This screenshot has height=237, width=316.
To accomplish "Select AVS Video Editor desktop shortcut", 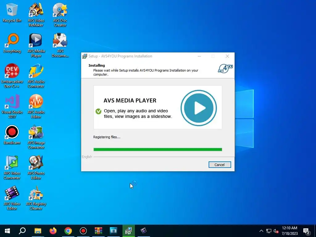I will [x=12, y=198].
